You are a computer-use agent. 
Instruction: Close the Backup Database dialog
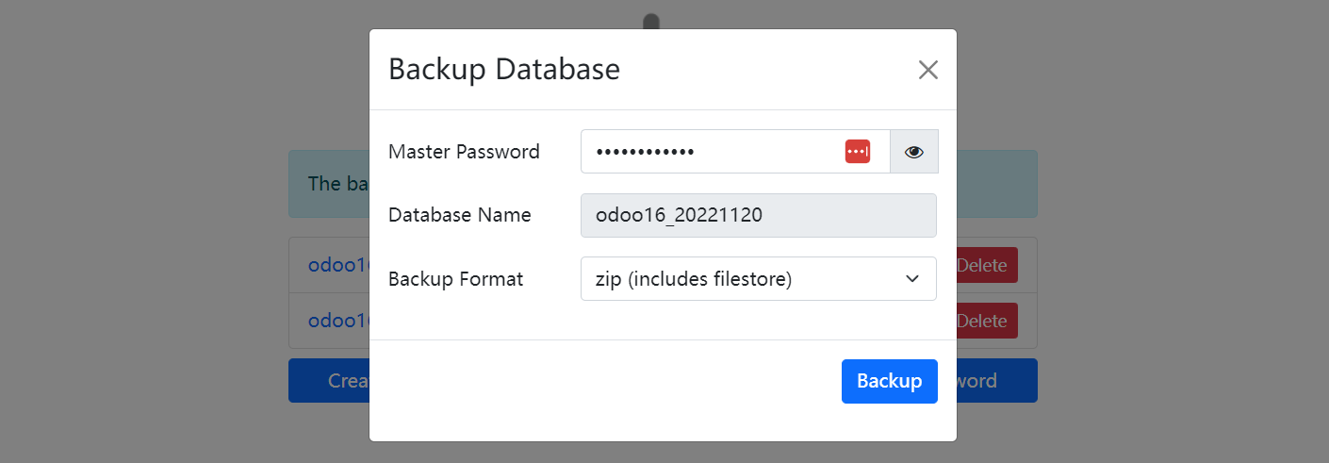(x=927, y=70)
